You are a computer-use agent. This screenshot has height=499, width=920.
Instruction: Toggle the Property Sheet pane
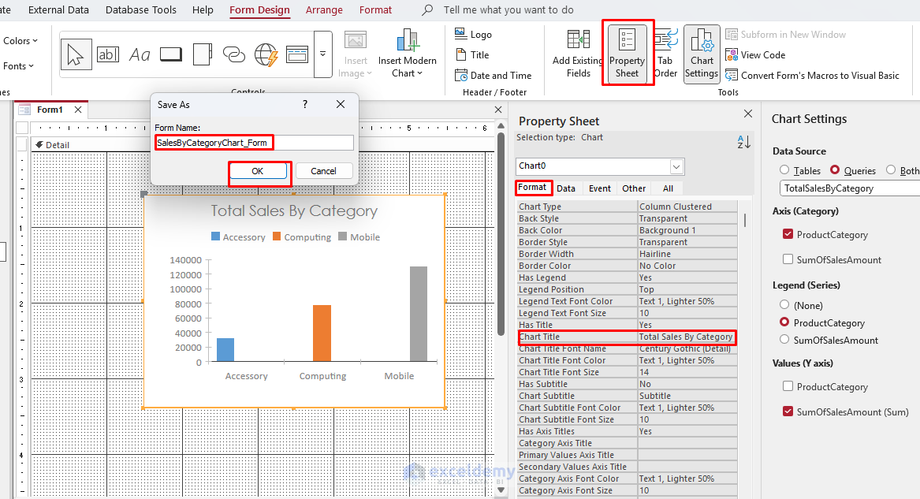(628, 52)
